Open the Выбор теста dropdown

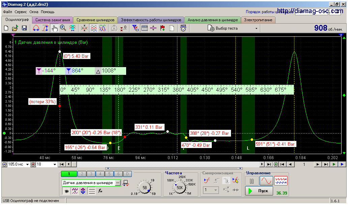(233, 28)
